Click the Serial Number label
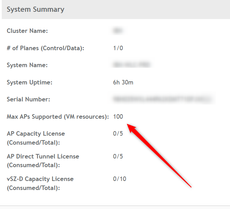Image resolution: width=230 pixels, height=209 pixels. pos(28,99)
